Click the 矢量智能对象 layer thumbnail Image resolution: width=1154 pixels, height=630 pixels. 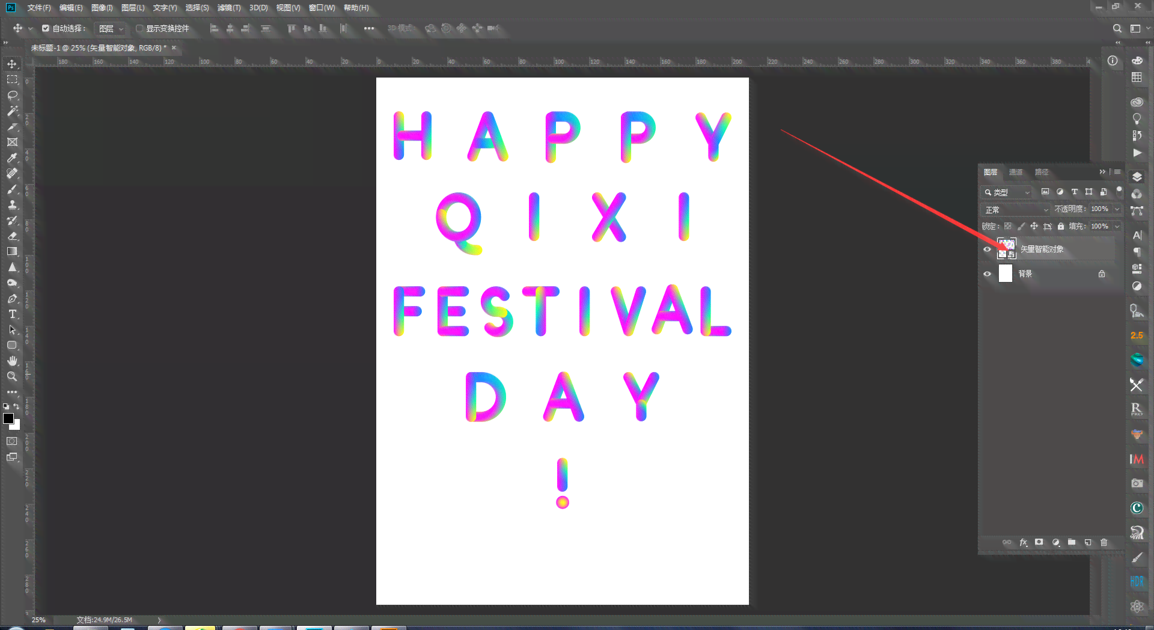(x=1006, y=249)
